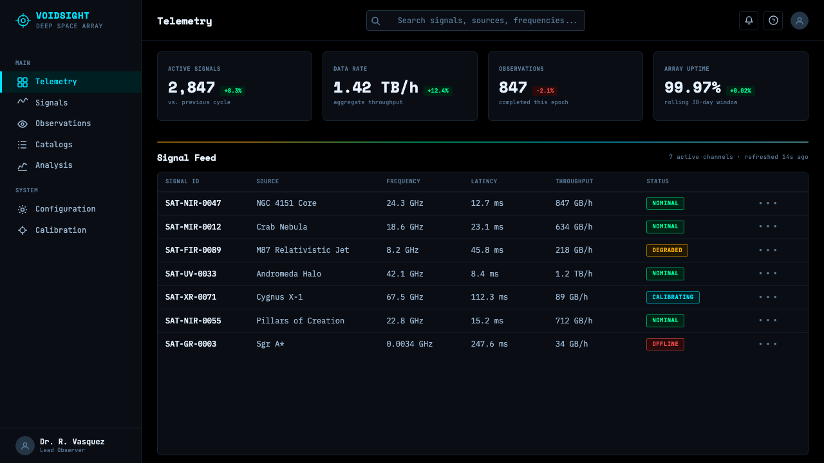Viewport: 824px width, 463px height.
Task: Click the DEGRADED status badge
Action: pyautogui.click(x=667, y=250)
